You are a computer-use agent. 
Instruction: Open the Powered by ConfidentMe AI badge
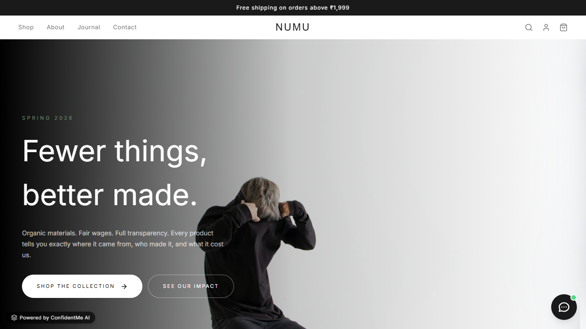click(x=51, y=318)
